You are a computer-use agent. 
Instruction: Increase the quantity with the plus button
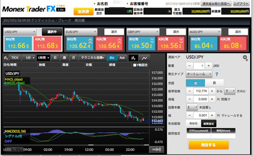[x=208, y=66]
